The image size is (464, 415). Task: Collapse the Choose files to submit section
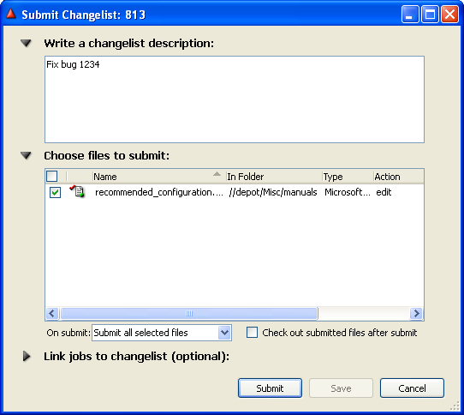(x=26, y=155)
